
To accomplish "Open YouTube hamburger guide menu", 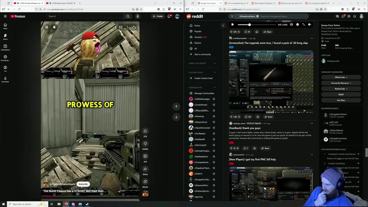I will pyautogui.click(x=5, y=16).
